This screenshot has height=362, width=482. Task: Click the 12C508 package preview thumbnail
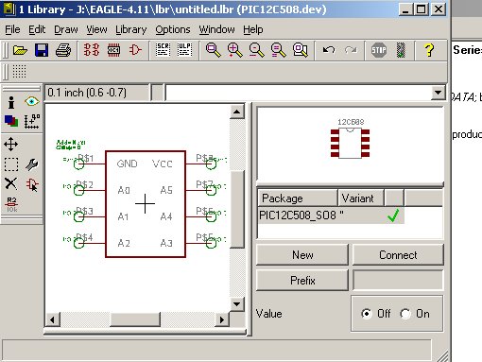tap(350, 140)
